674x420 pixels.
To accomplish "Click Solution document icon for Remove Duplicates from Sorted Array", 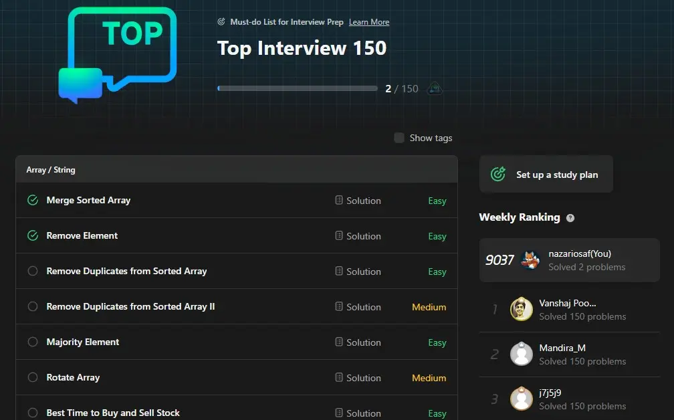I will coord(339,272).
